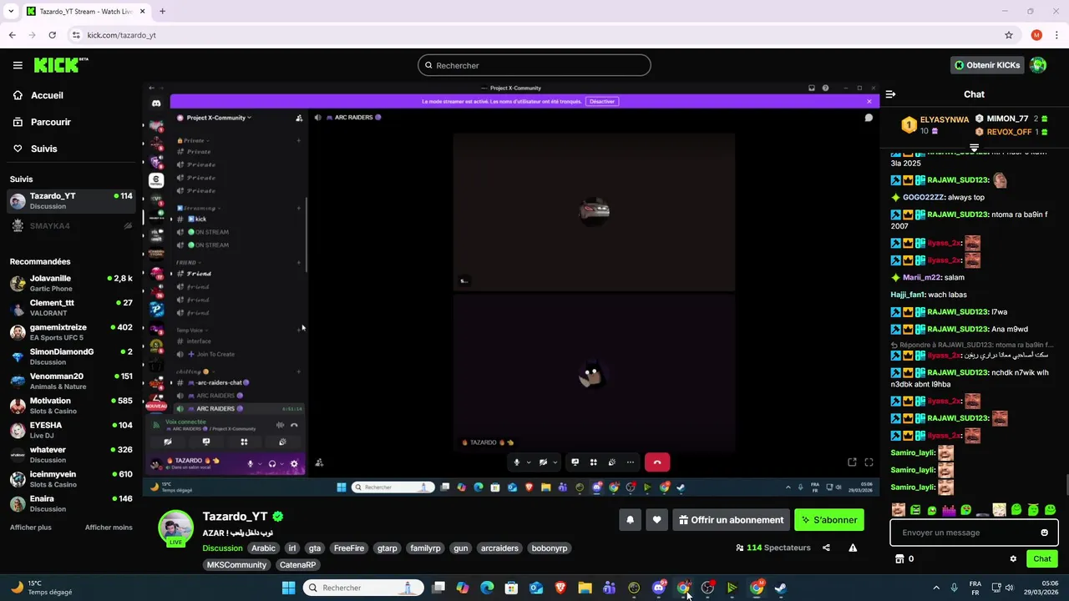Image resolution: width=1069 pixels, height=601 pixels.
Task: Click the Obtenir KICKs button
Action: [x=987, y=65]
